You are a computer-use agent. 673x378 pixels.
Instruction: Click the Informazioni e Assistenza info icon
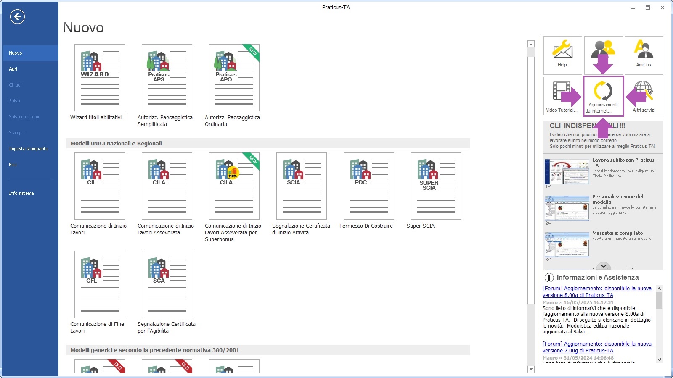[x=549, y=278]
